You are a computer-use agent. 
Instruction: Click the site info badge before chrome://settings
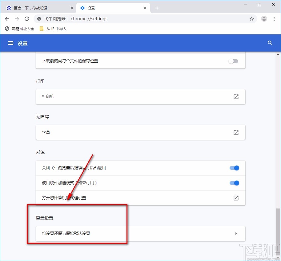39,19
